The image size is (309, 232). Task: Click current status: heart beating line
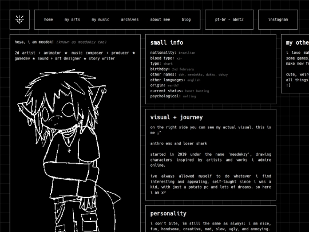(x=180, y=91)
